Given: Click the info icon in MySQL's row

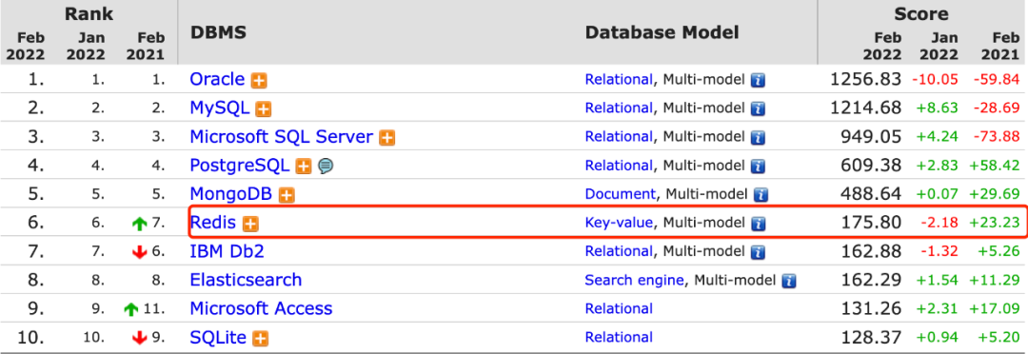Looking at the screenshot, I should (x=758, y=108).
